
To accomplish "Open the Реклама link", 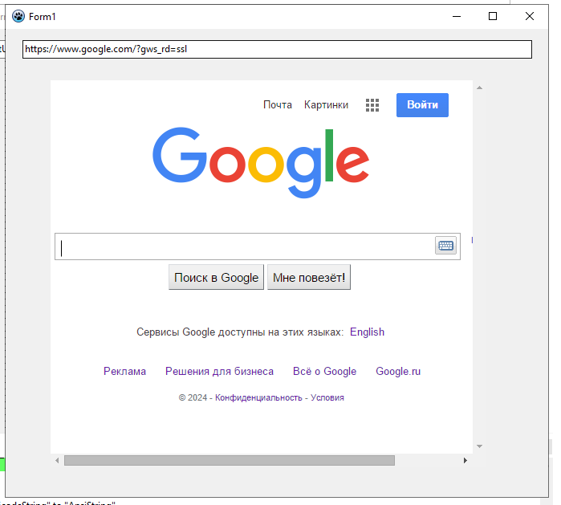I will click(x=124, y=372).
